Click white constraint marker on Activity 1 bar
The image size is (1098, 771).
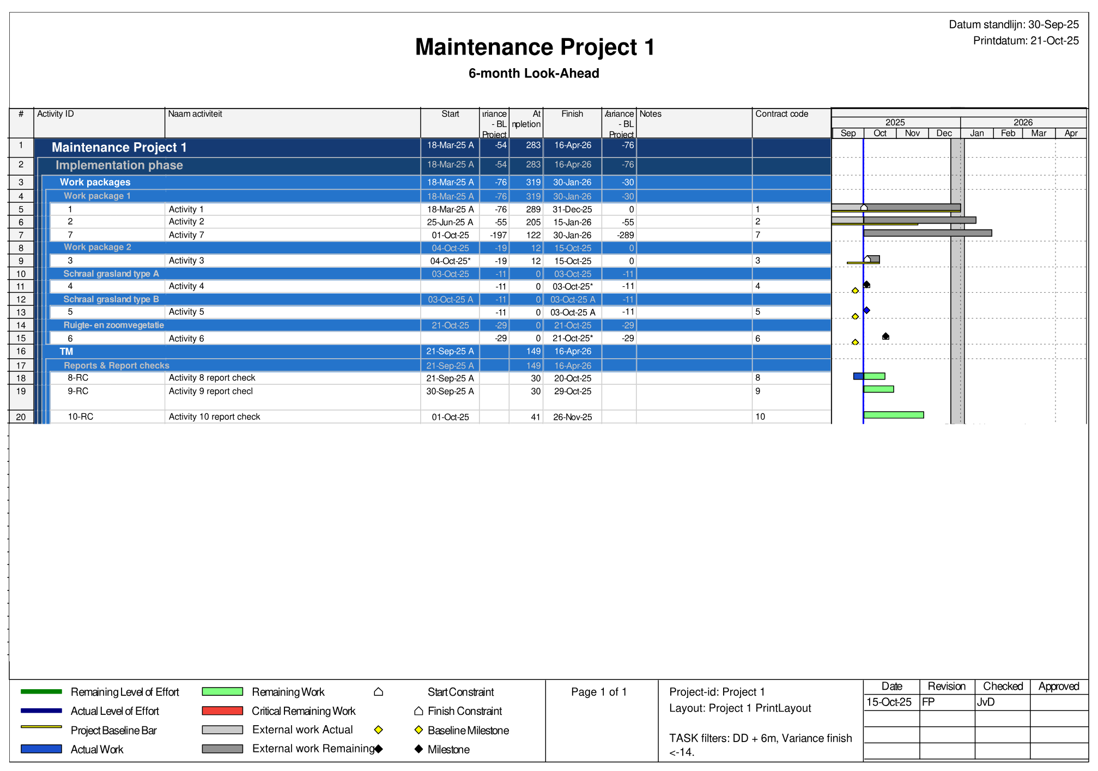[x=864, y=208]
